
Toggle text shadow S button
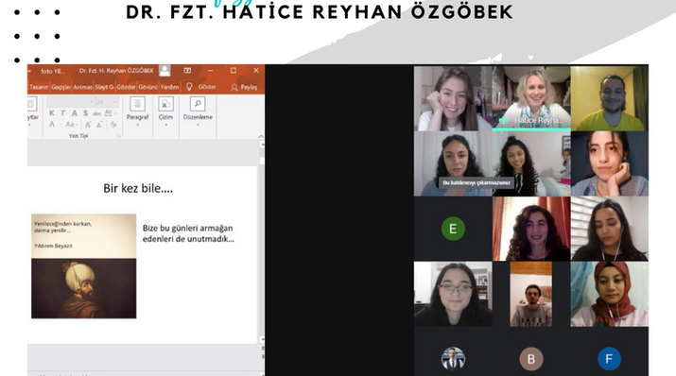(x=85, y=113)
